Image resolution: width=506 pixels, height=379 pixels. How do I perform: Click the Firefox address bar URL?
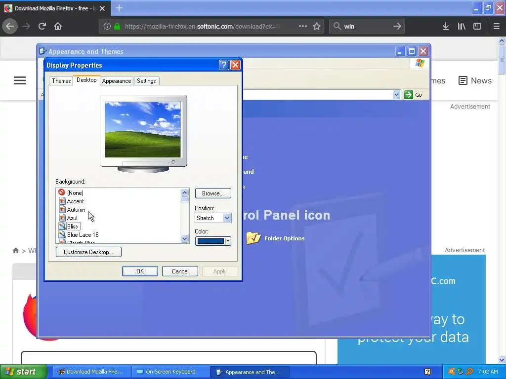[202, 26]
